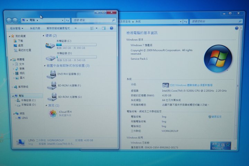Select Local Disk (D:) in sidebar tree

coord(27,105)
